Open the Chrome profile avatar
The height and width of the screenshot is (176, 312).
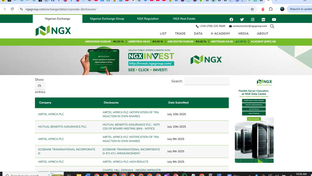[x=282, y=9]
